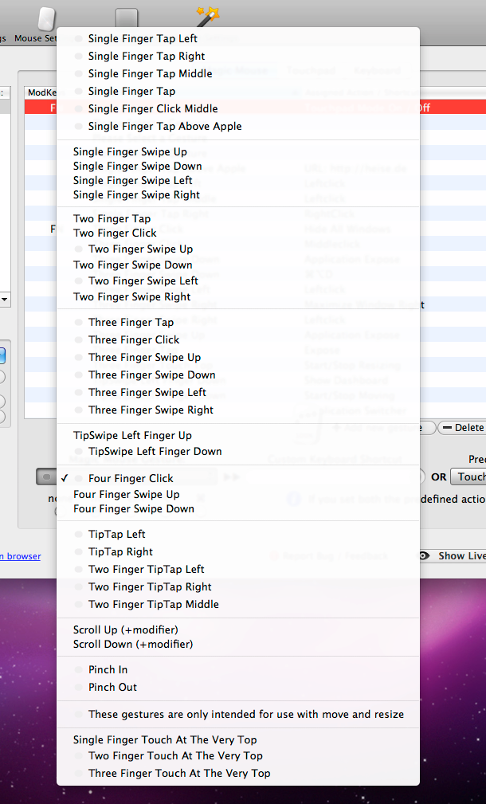Choose Single Finger Tap Left gesture
486x804 pixels.
[143, 38]
